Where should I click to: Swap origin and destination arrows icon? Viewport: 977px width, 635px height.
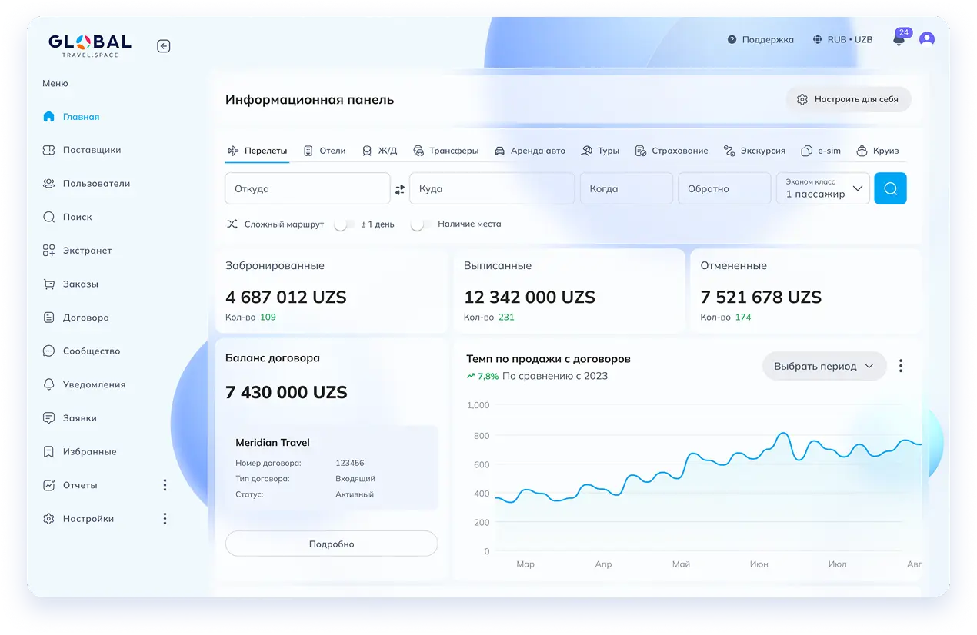(400, 189)
